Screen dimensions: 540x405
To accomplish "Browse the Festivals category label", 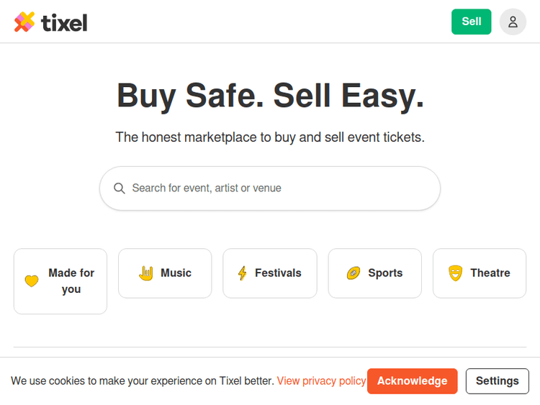I will [278, 273].
